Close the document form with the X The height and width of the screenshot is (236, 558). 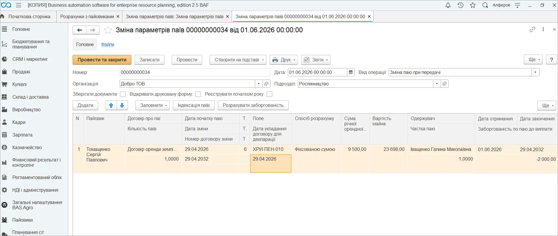554,29
